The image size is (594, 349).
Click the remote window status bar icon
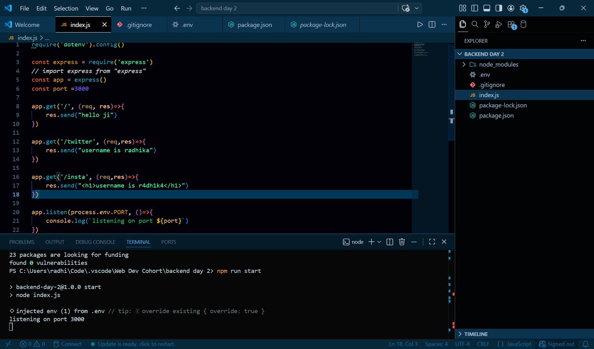(8, 344)
